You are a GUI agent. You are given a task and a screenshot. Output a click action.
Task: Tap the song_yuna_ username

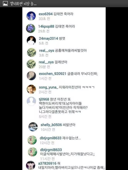(49, 87)
